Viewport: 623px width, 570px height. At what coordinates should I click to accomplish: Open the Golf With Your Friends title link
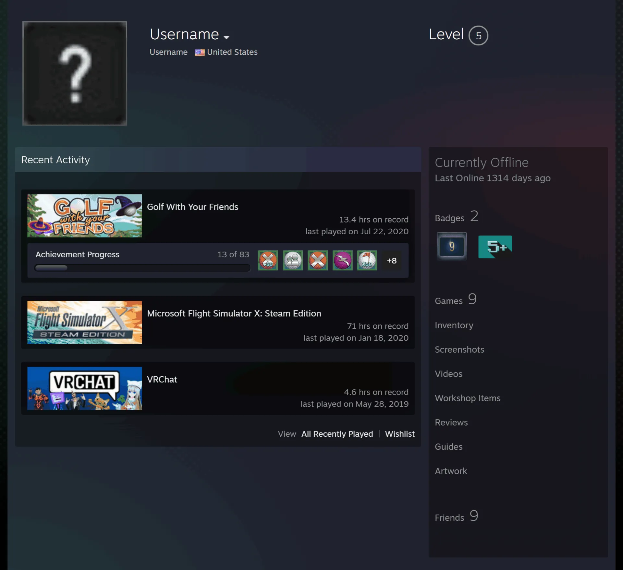192,207
